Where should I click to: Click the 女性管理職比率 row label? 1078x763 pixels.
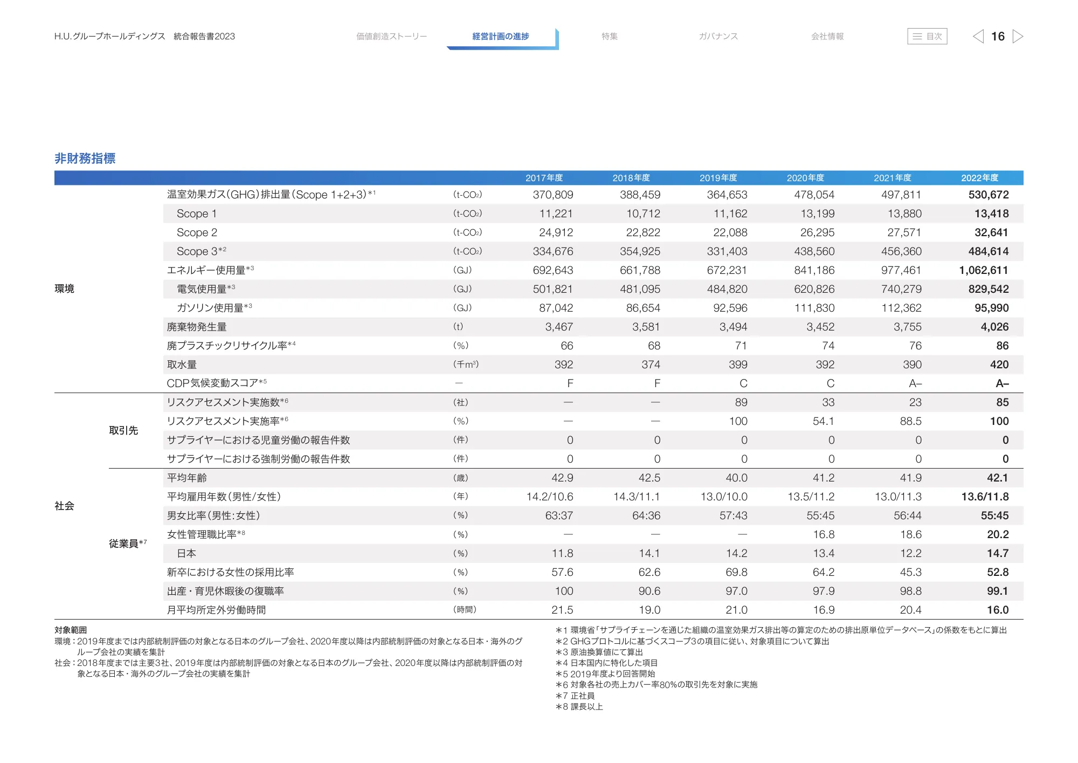click(x=202, y=534)
